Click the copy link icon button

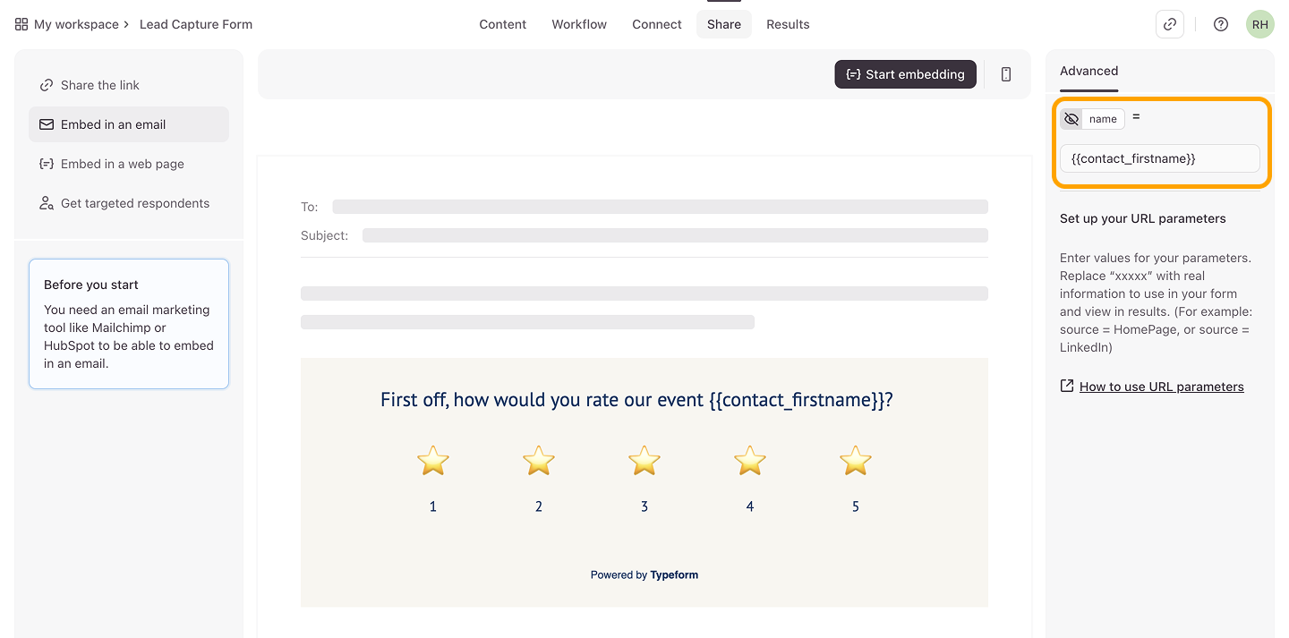[x=1170, y=24]
